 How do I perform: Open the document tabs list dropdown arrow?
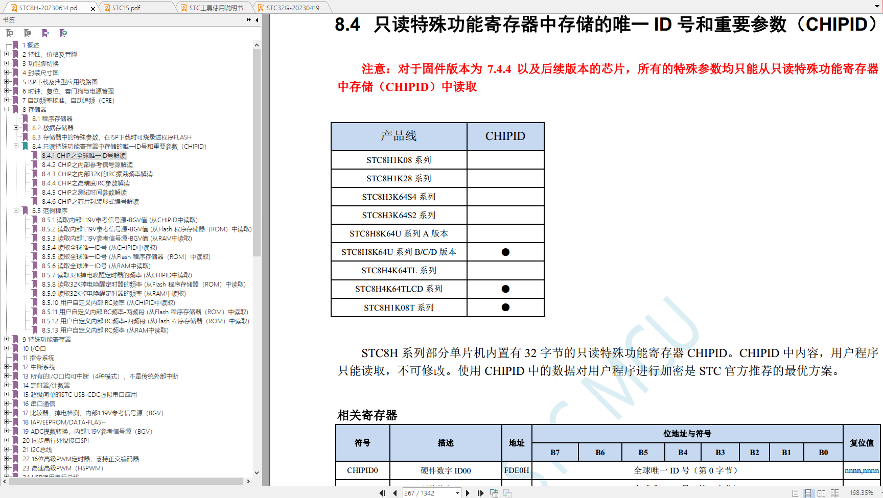(x=877, y=7)
